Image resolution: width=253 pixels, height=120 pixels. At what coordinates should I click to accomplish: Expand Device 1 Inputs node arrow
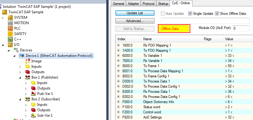pos(20,66)
